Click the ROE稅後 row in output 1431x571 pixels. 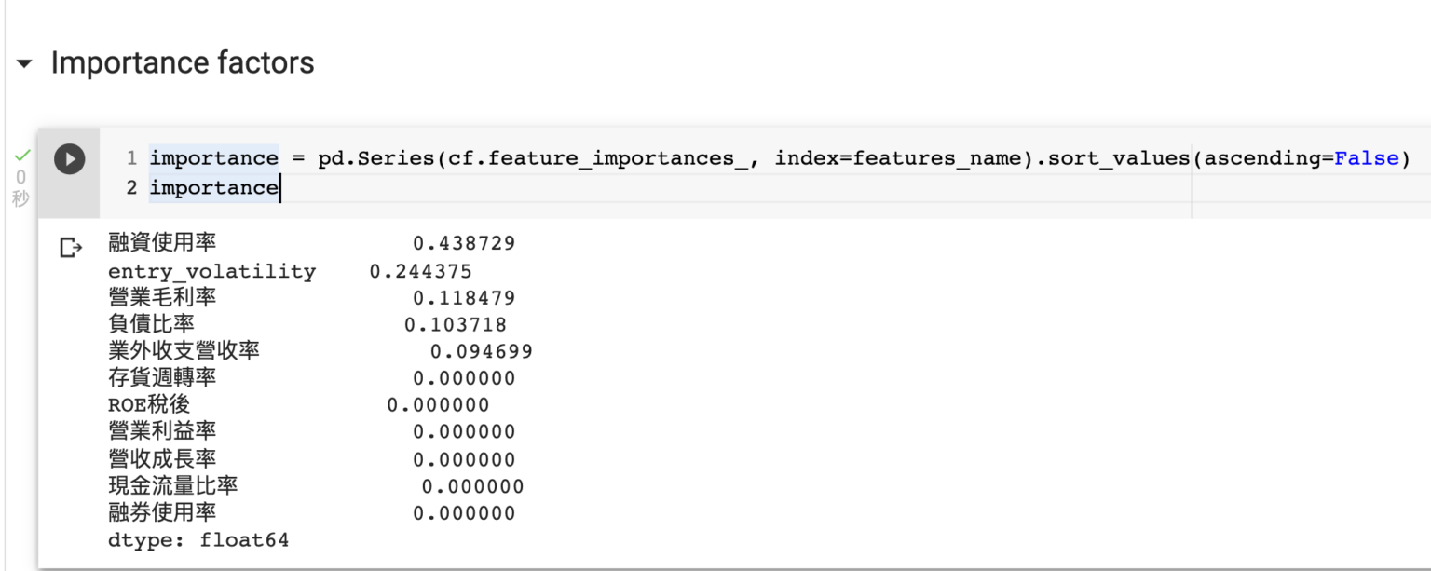149,405
